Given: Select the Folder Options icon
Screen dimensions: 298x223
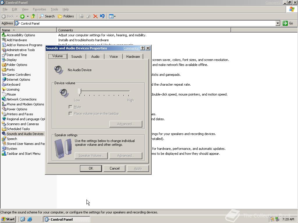Looking at the screenshot, I should 4,65.
